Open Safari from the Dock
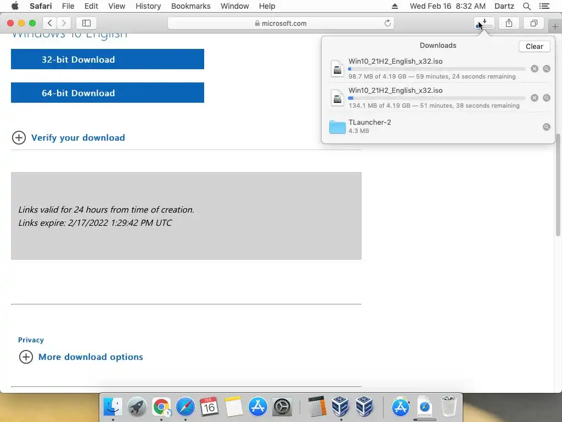 [186, 407]
